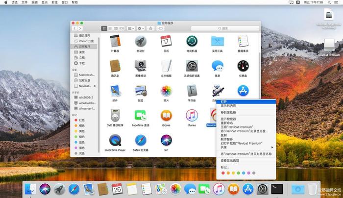Open the 计算器 (Calculator) app icon

pos(115,41)
